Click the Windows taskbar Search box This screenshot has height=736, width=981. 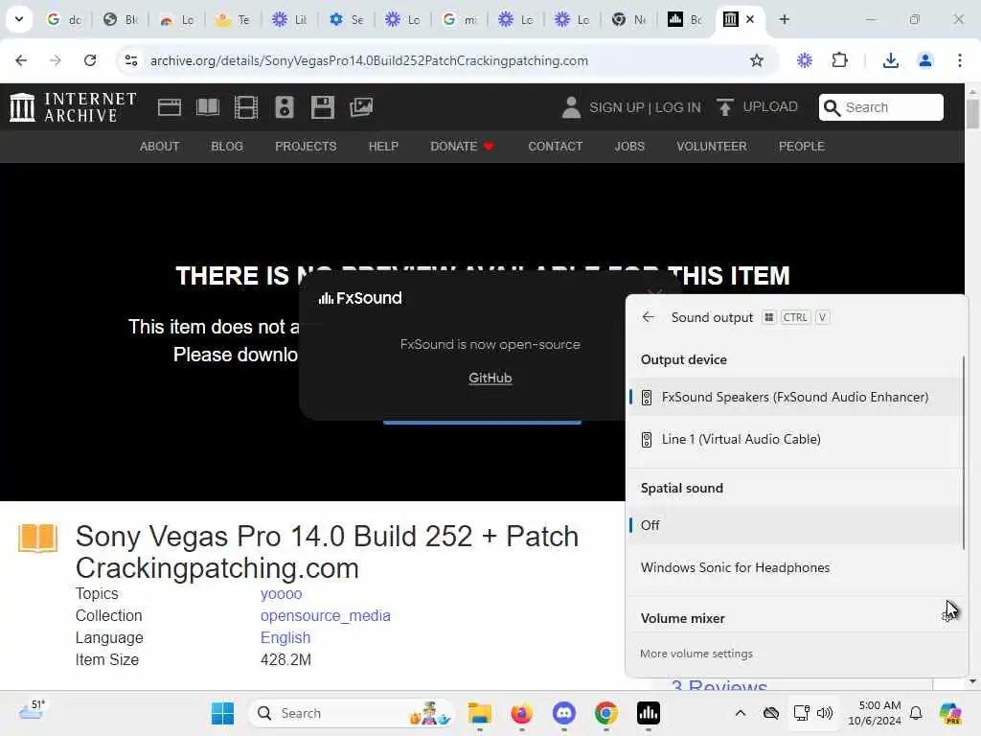coord(351,713)
